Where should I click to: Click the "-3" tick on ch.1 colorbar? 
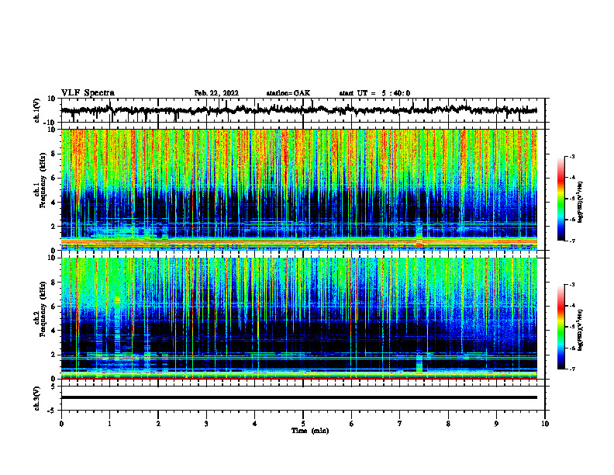tap(572, 157)
